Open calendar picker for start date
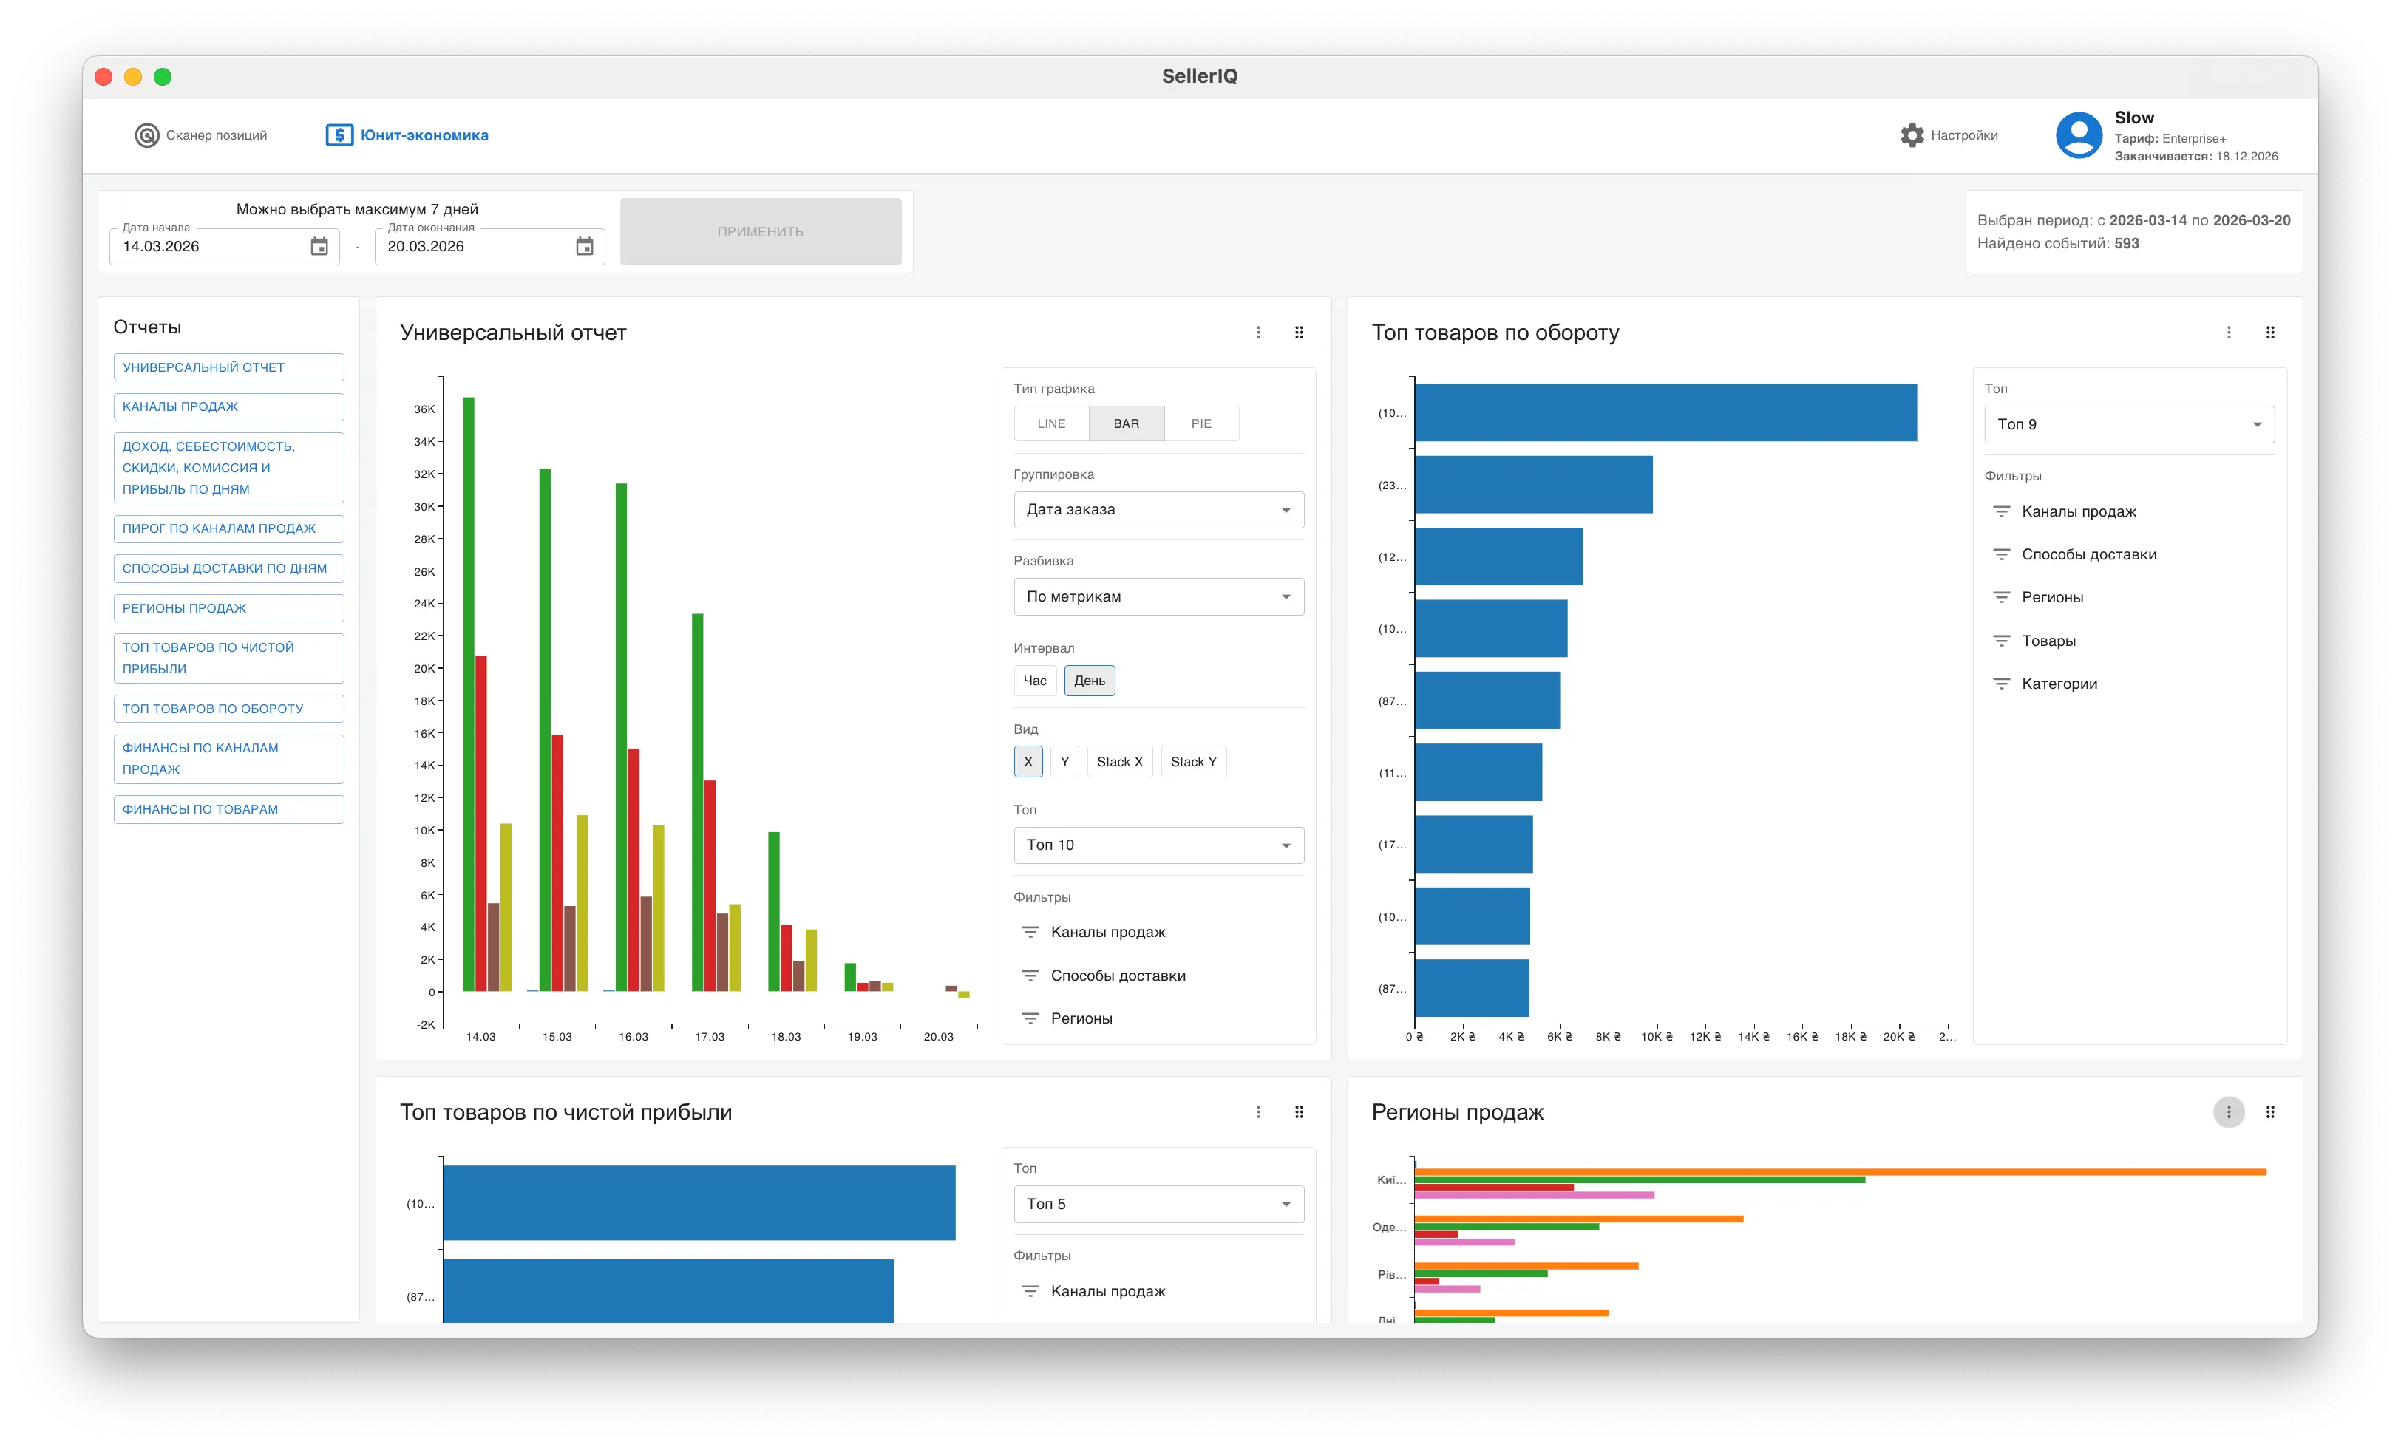The height and width of the screenshot is (1447, 2401). pos(319,247)
